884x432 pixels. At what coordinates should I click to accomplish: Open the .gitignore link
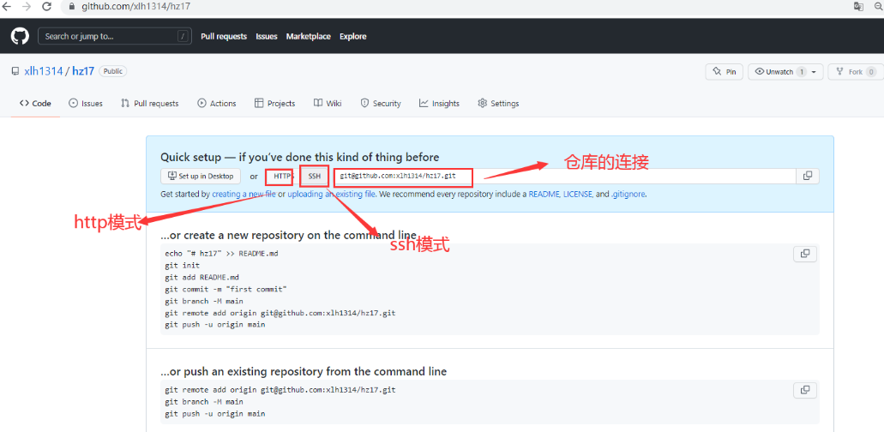(x=628, y=194)
